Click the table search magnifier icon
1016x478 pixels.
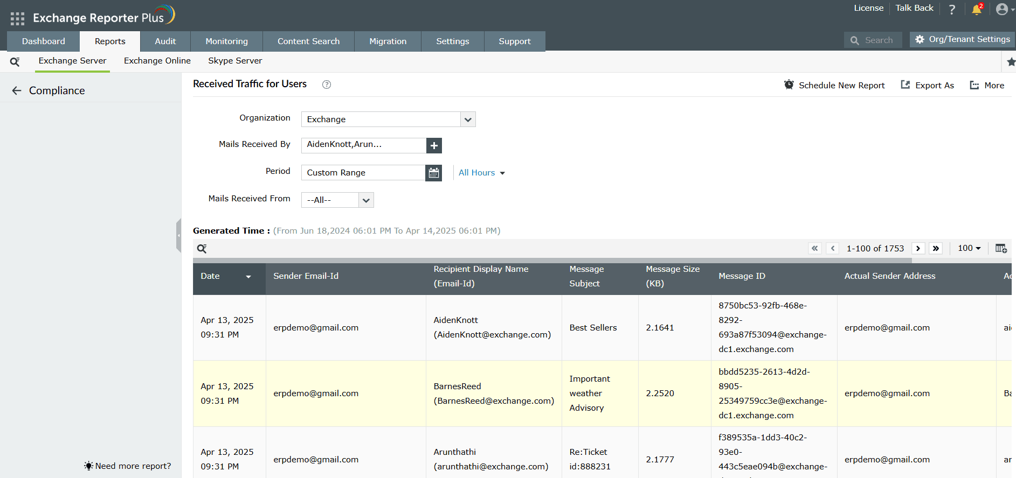coord(202,249)
